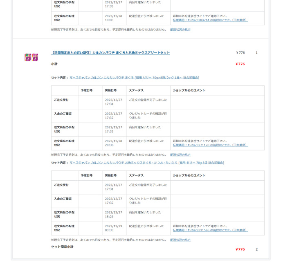Click the 2022/12/28 19:03 delivery date cell
This screenshot has height=262, width=301.
click(x=114, y=18)
